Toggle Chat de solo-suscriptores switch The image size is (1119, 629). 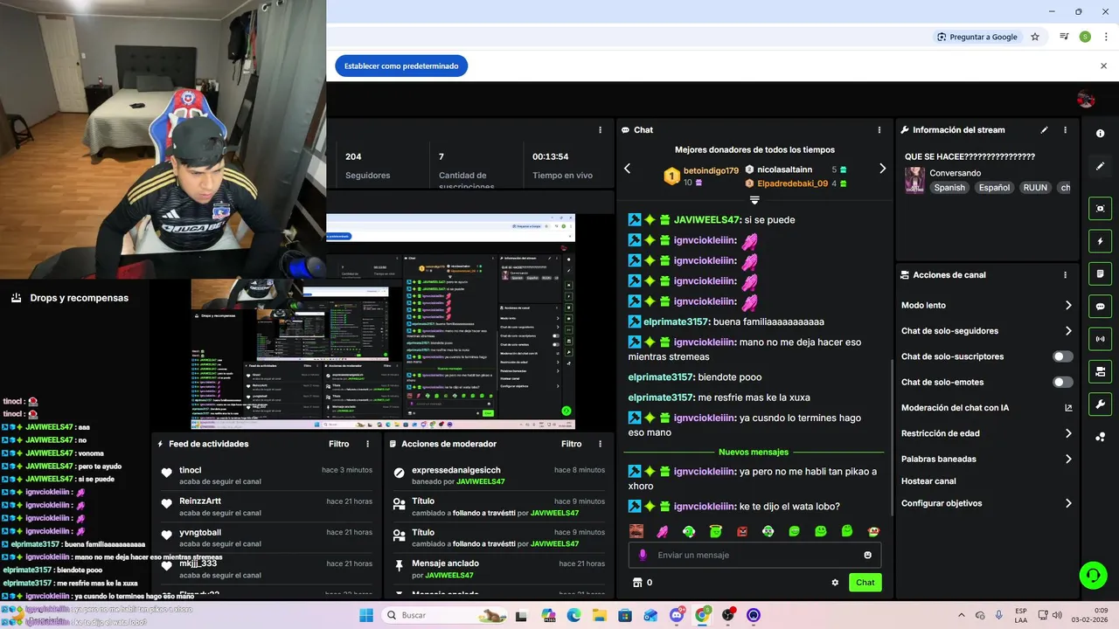(1062, 356)
